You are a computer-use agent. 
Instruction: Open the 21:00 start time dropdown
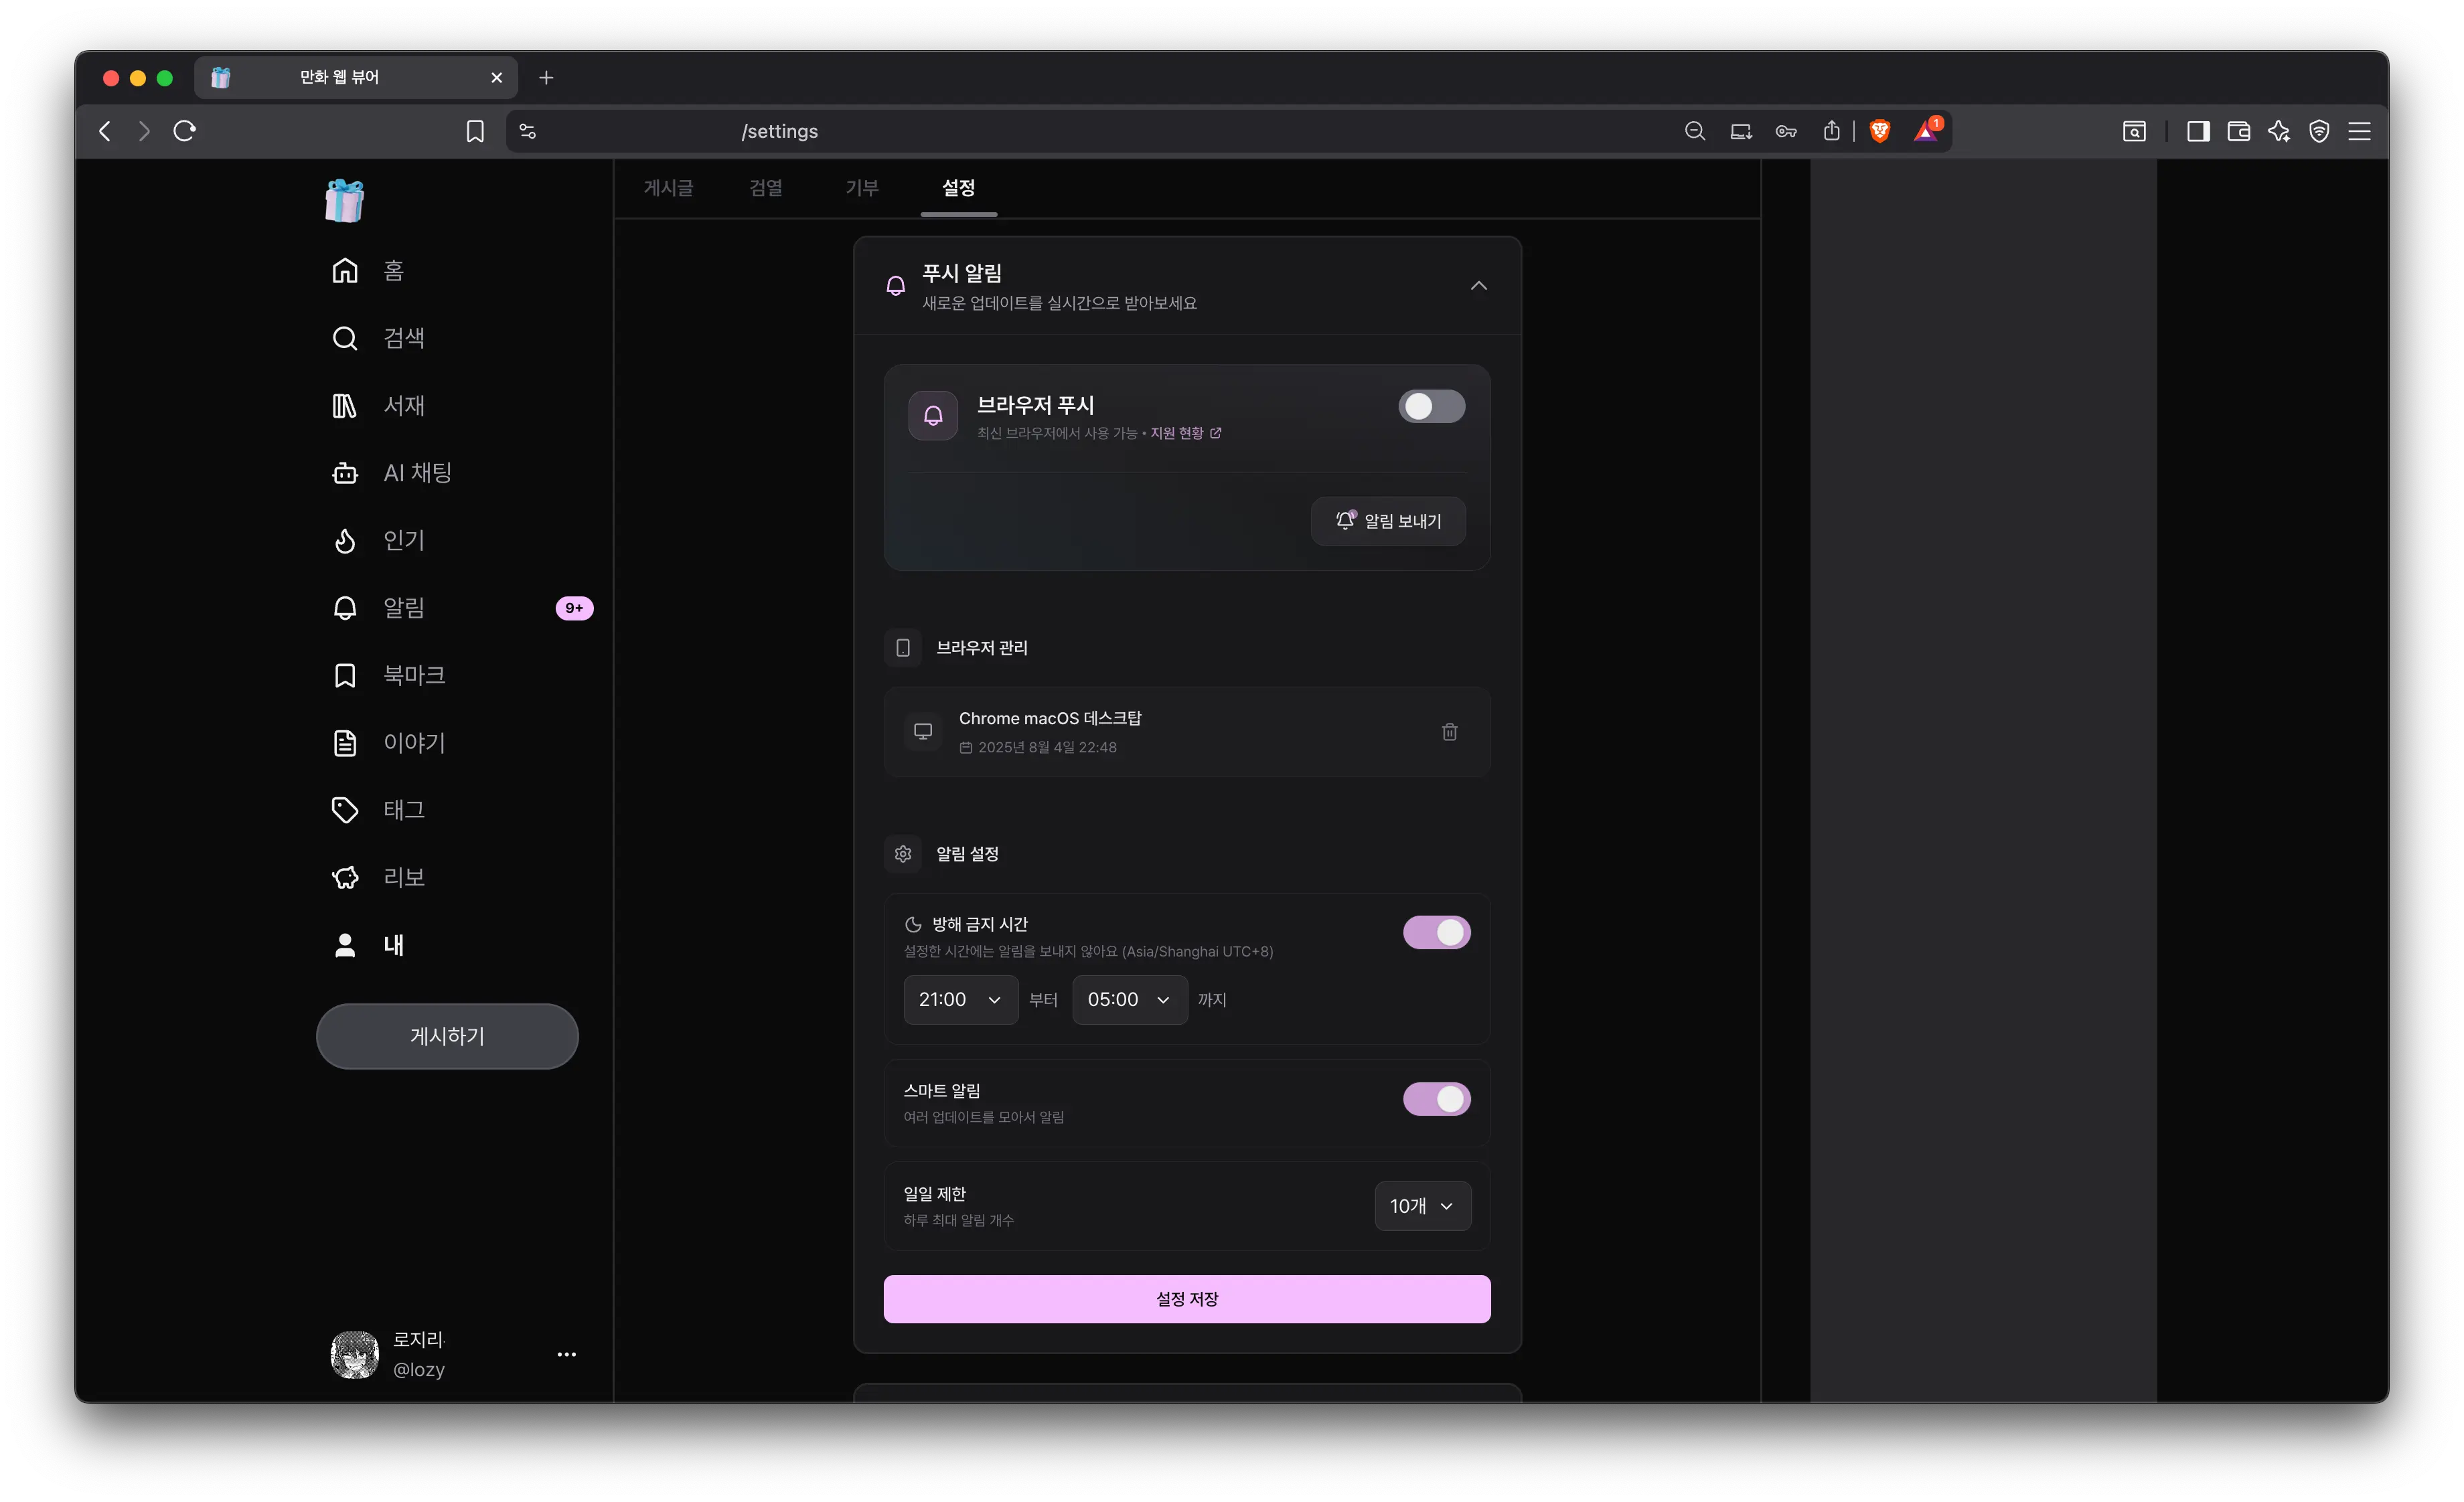tap(960, 999)
